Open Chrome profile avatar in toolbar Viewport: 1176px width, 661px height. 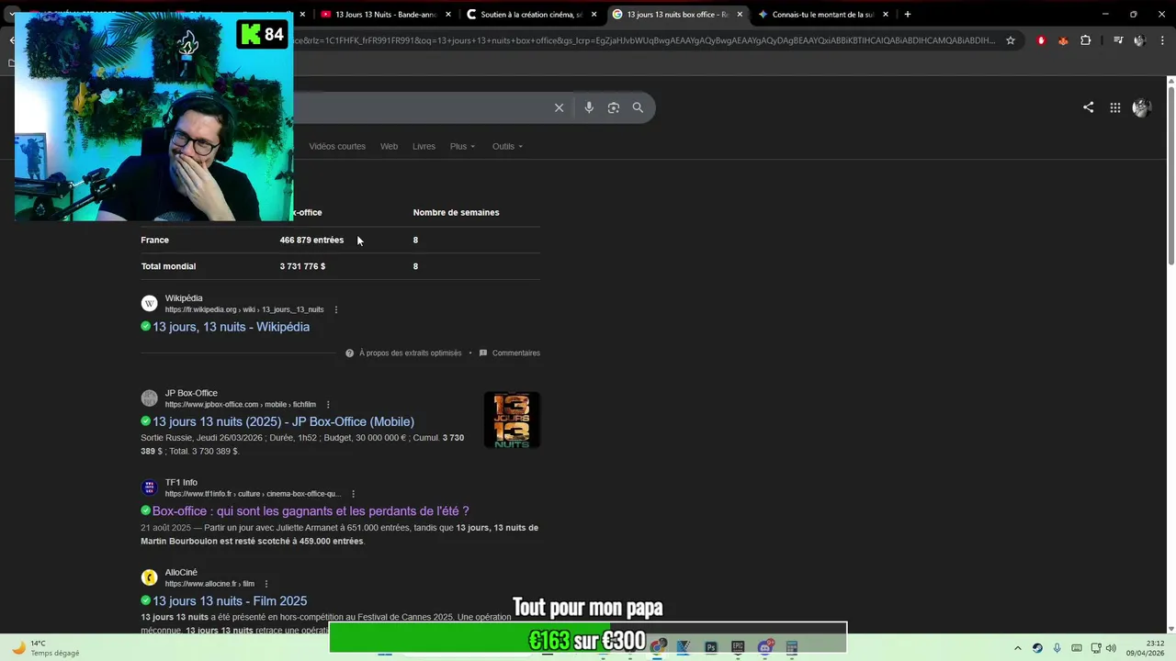pyautogui.click(x=1139, y=40)
